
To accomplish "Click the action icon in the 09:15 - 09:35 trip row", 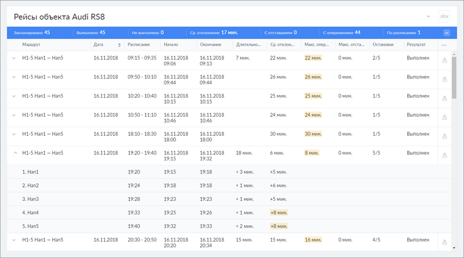I will coord(444,61).
